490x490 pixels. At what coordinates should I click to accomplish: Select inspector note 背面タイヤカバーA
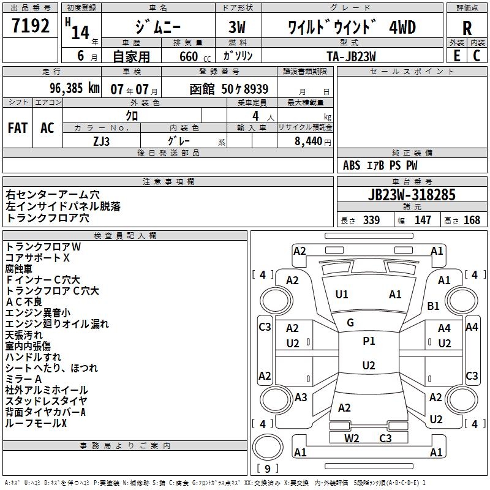point(45,412)
